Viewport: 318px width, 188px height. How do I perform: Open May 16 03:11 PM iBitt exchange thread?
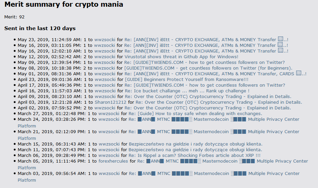[206, 45]
